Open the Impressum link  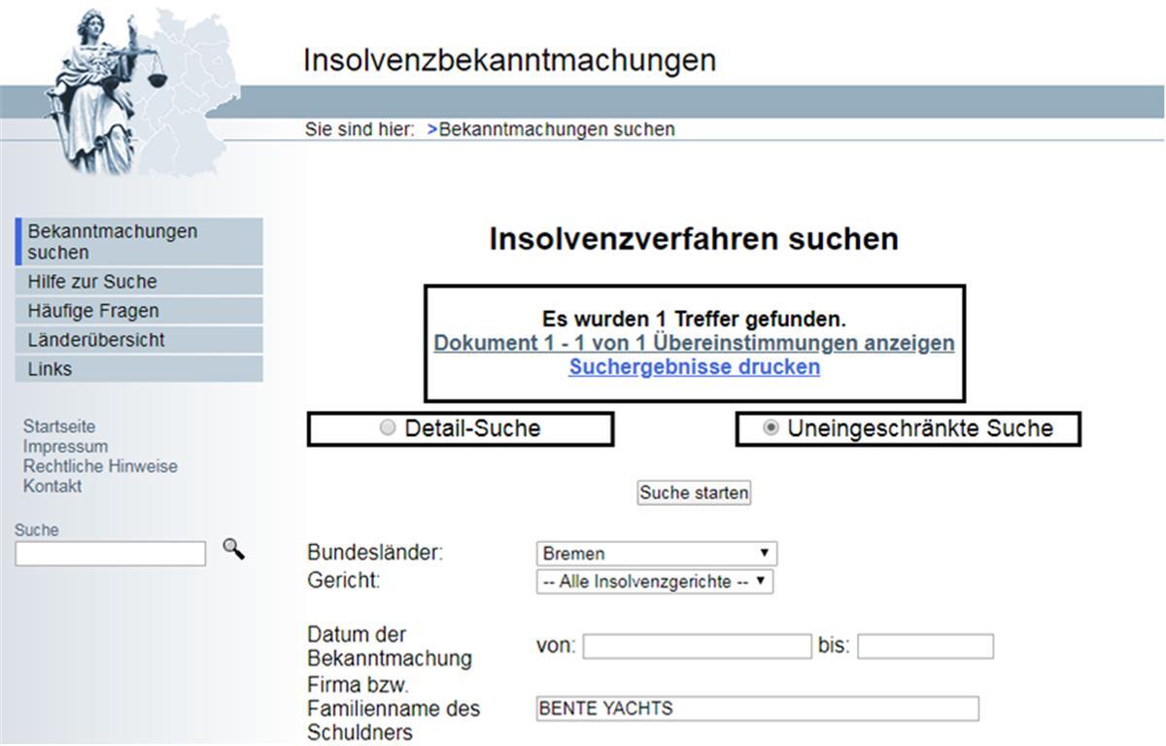[x=65, y=447]
